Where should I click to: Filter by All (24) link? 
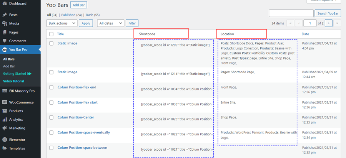(52, 15)
